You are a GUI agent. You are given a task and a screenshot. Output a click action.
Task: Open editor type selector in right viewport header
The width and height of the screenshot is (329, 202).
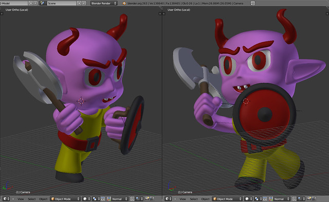[x=168, y=199]
